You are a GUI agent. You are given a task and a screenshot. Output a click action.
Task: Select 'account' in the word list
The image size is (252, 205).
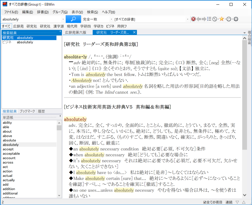click(29, 158)
